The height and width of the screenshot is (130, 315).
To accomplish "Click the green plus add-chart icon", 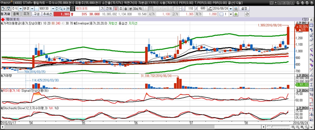I will 236,14.
